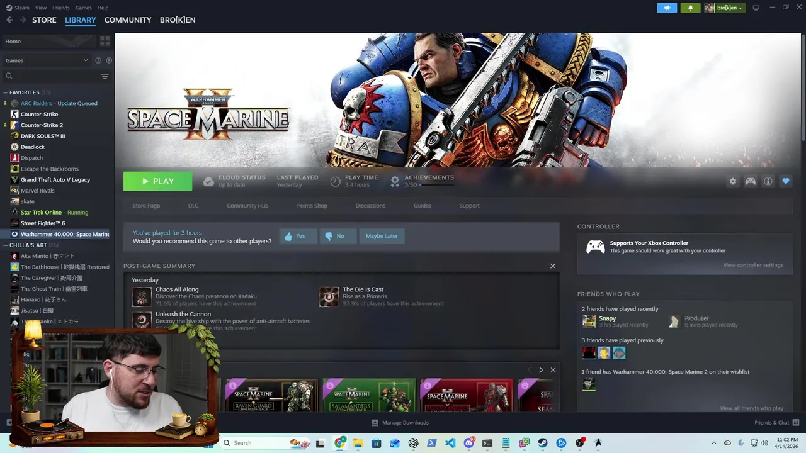
Task: Click the cloud status checkmark icon
Action: pos(208,181)
